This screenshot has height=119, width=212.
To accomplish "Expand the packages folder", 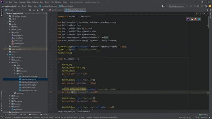I will coord(10,30).
